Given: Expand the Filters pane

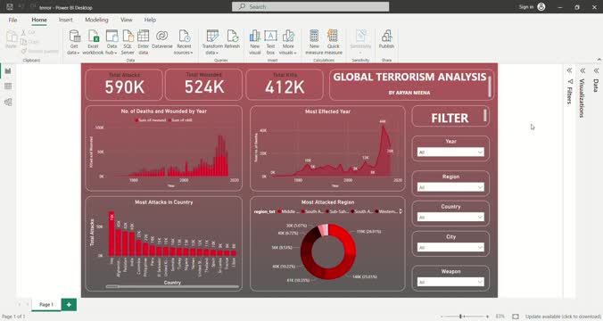Looking at the screenshot, I should [569, 70].
